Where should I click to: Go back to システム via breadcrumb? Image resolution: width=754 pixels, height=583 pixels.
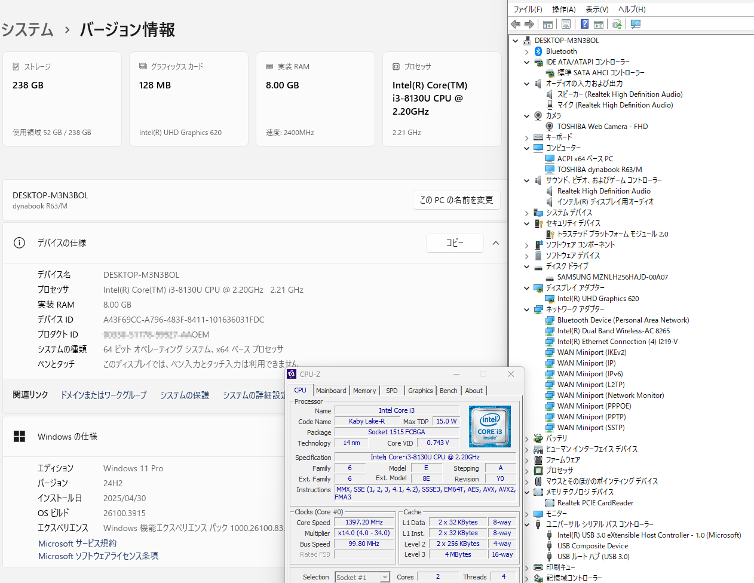27,29
